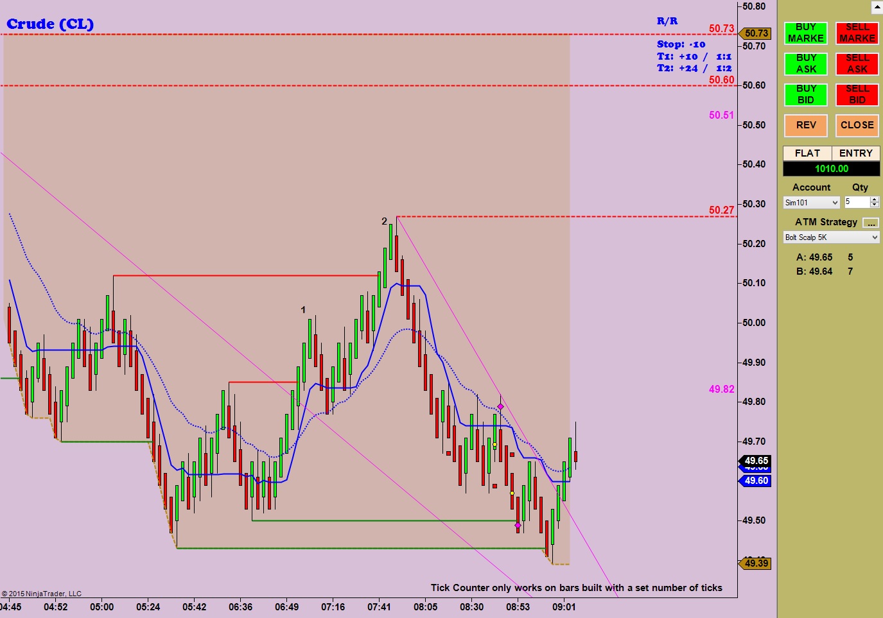Click the FLAT position cell
This screenshot has height=618, width=883.
pyautogui.click(x=807, y=153)
